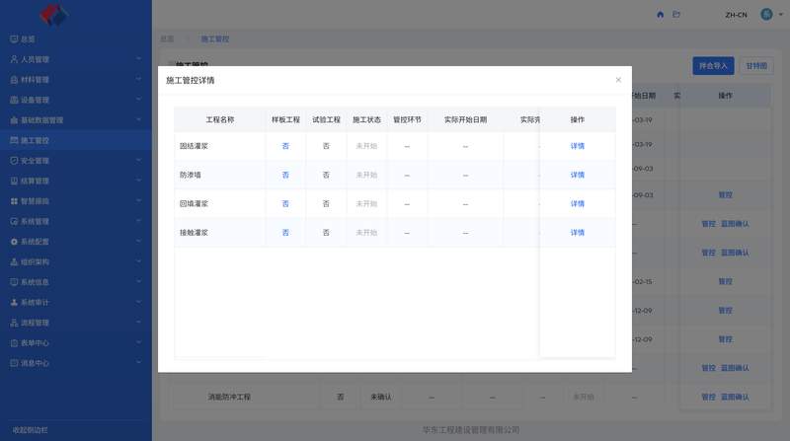Viewport: 790px width, 441px height.
Task: Click 管控 link in 消能防冲工程 row
Action: [x=708, y=397]
